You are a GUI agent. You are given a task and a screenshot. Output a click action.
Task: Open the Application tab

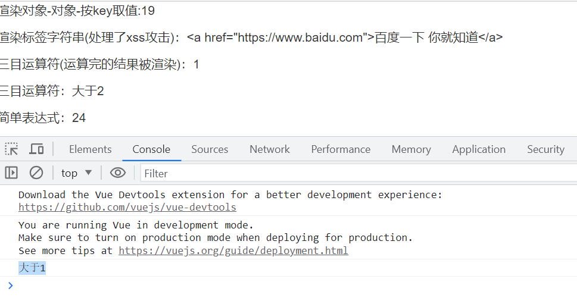[x=479, y=149]
